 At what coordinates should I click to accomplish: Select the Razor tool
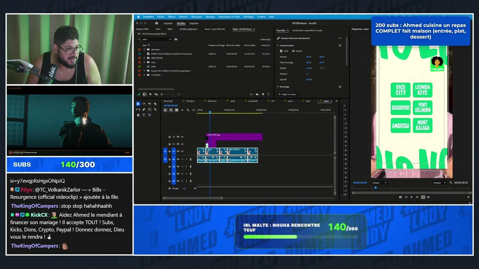pos(155,104)
